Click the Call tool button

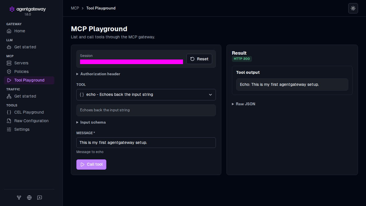91,165
